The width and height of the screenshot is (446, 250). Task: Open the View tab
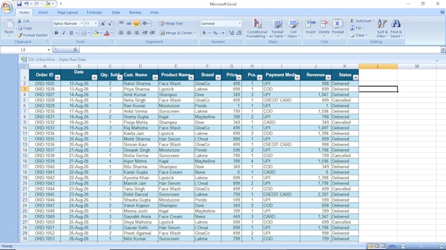coord(154,12)
